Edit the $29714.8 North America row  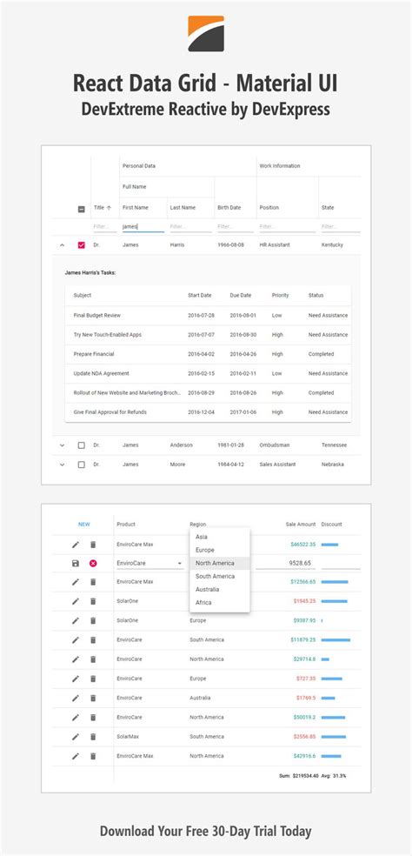pos(76,659)
